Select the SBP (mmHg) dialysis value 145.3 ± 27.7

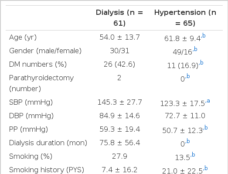point(119,102)
